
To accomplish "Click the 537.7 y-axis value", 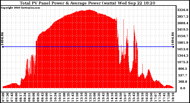I will [x=183, y=75].
